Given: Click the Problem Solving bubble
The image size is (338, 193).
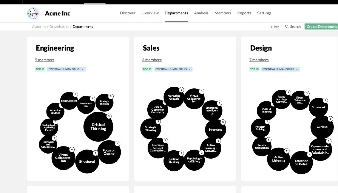Looking at the screenshot, I should click(x=260, y=128).
